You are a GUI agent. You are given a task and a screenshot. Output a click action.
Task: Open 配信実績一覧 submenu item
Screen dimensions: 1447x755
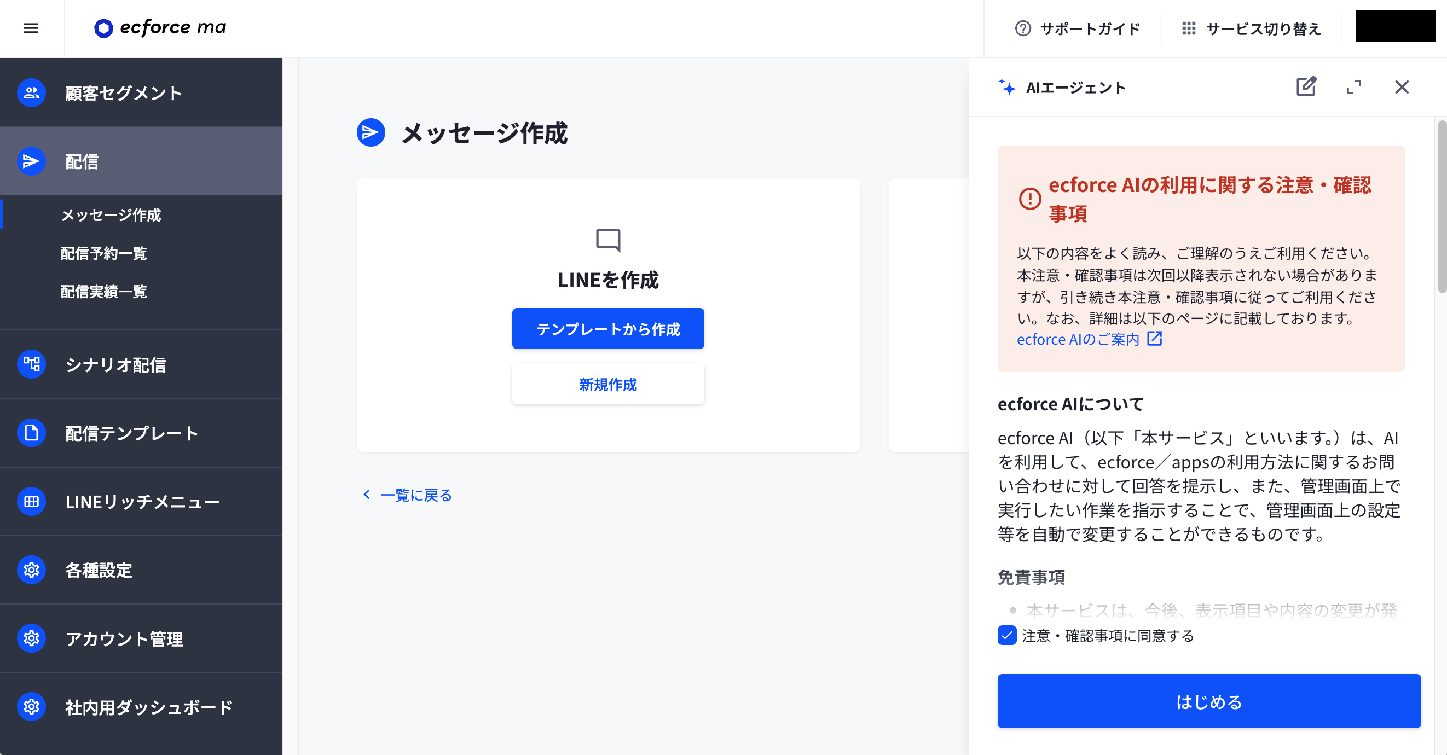[104, 292]
